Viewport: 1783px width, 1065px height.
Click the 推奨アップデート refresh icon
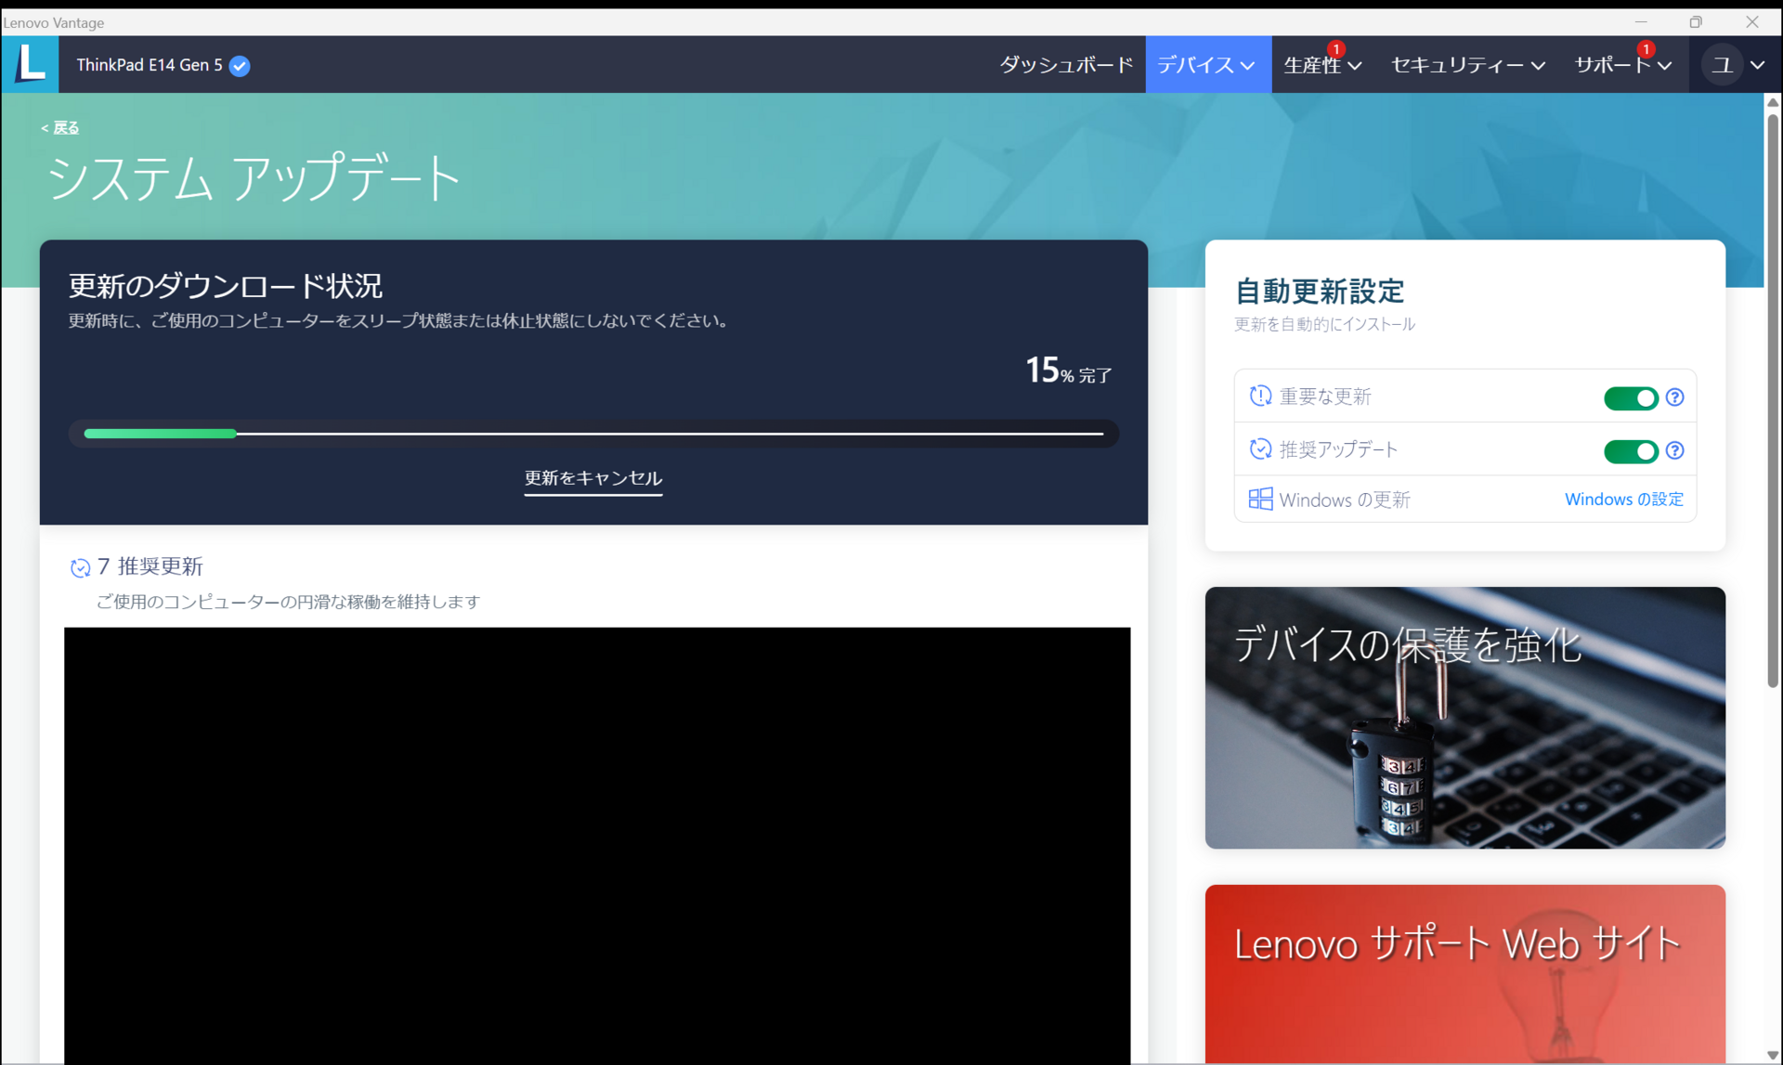(x=1260, y=449)
